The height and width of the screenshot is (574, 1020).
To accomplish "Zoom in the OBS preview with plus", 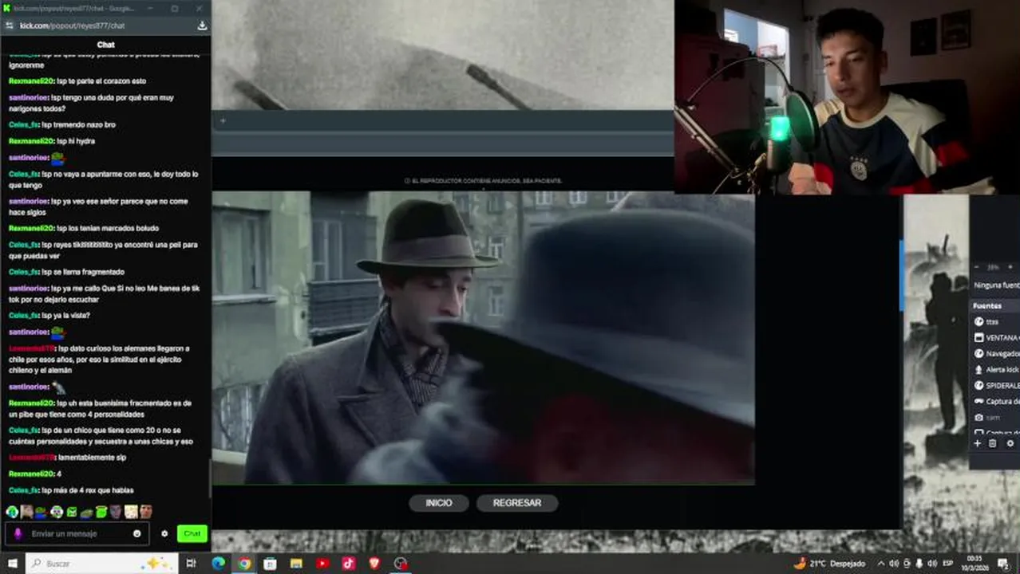I will click(x=1010, y=267).
